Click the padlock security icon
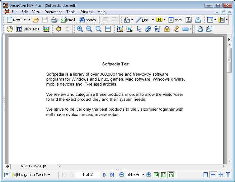 tap(167, 29)
